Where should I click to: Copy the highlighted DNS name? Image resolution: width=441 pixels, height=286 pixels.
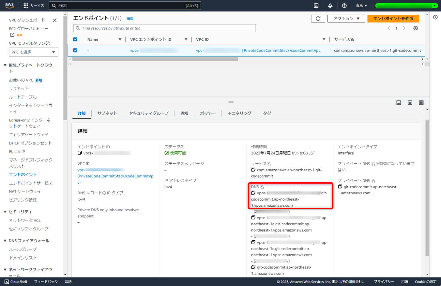[x=253, y=193]
